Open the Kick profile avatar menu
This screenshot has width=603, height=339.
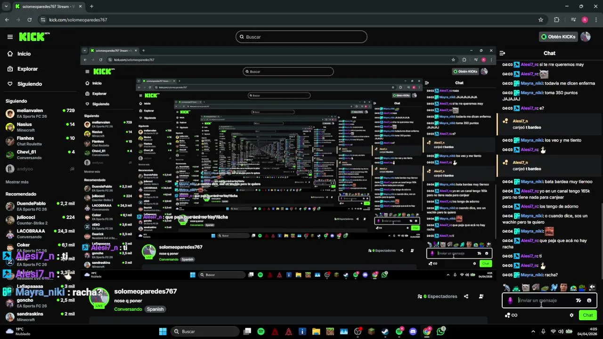tap(586, 37)
